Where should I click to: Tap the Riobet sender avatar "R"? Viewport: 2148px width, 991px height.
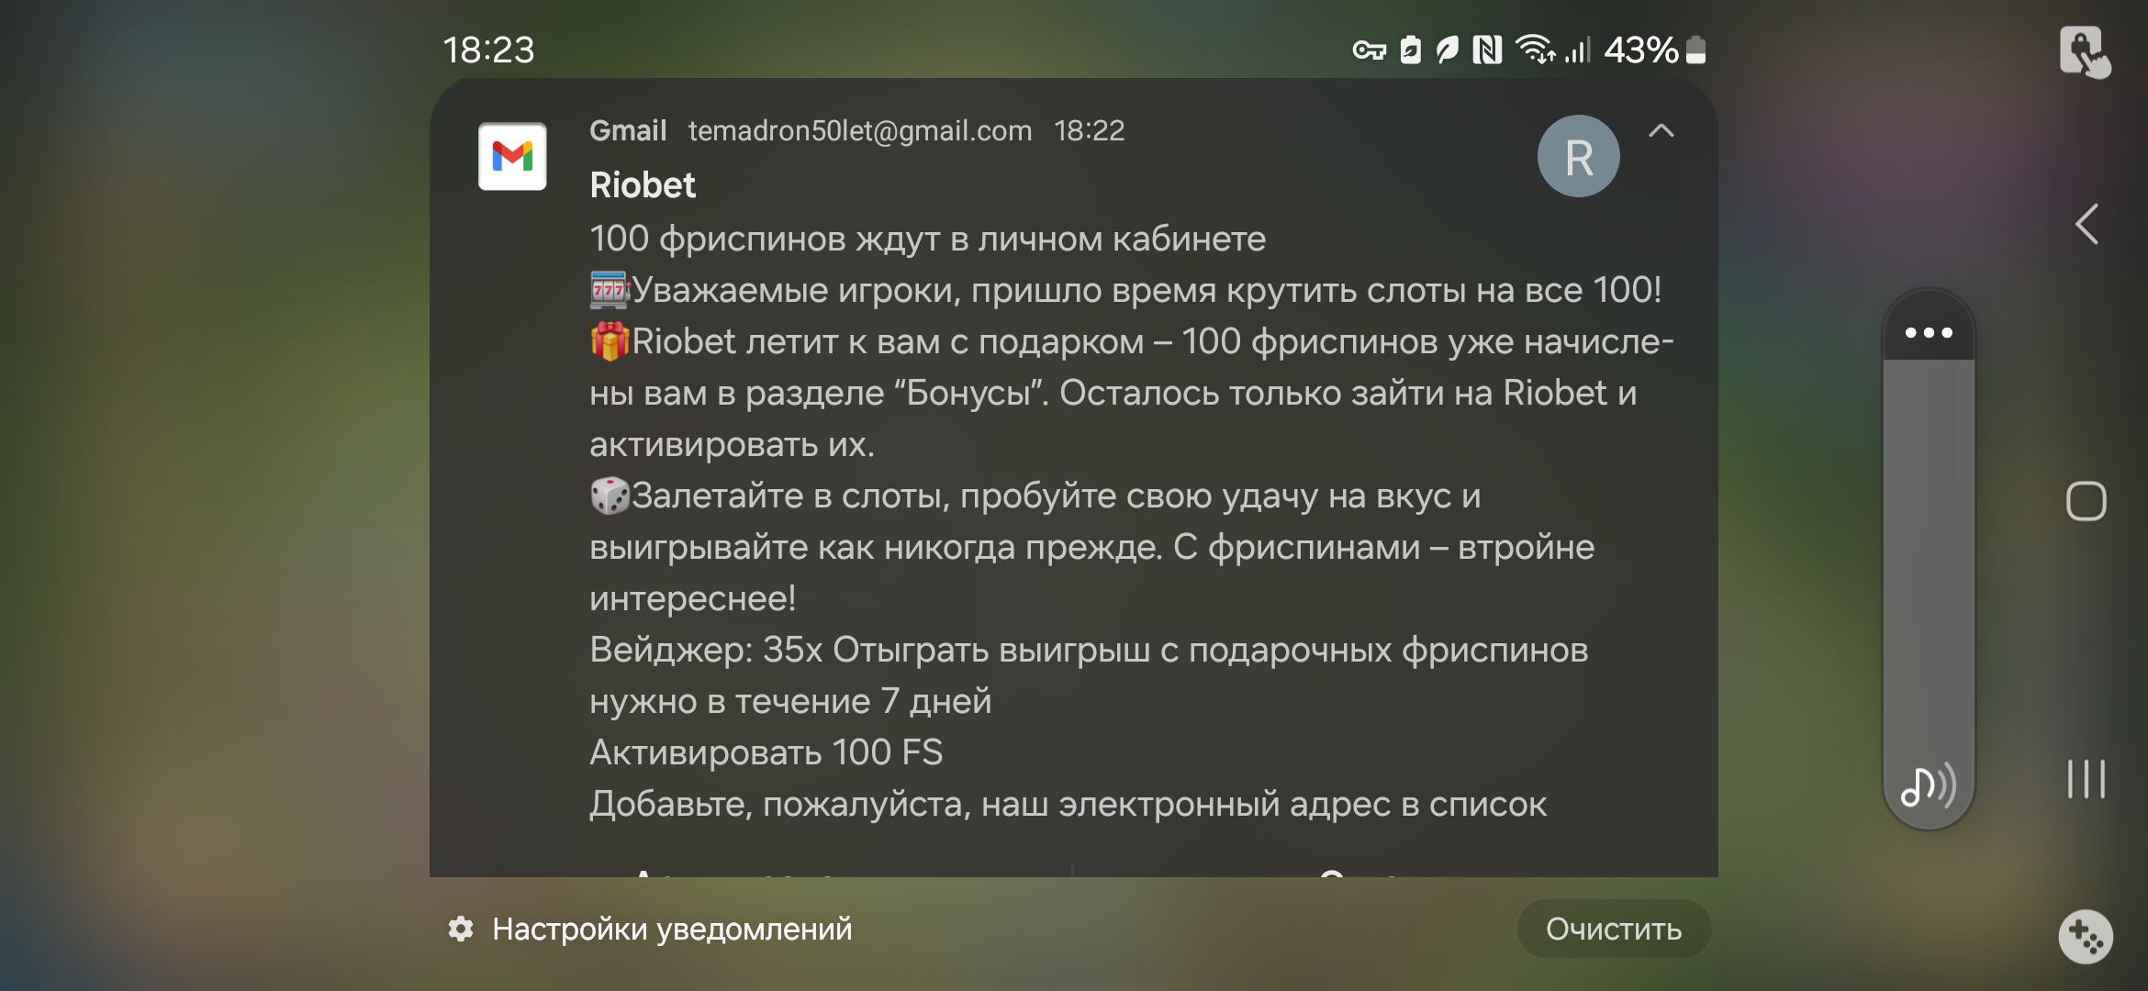tap(1578, 156)
